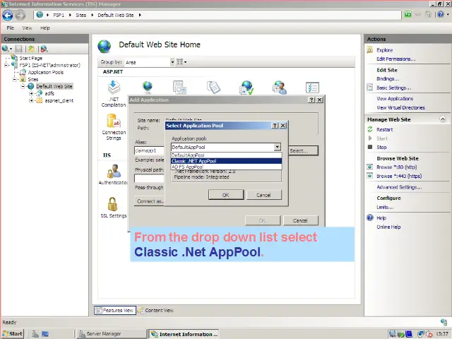Screen dimensions: 452x339
Task: Open the SSL Settings feature icon
Action: point(114,208)
